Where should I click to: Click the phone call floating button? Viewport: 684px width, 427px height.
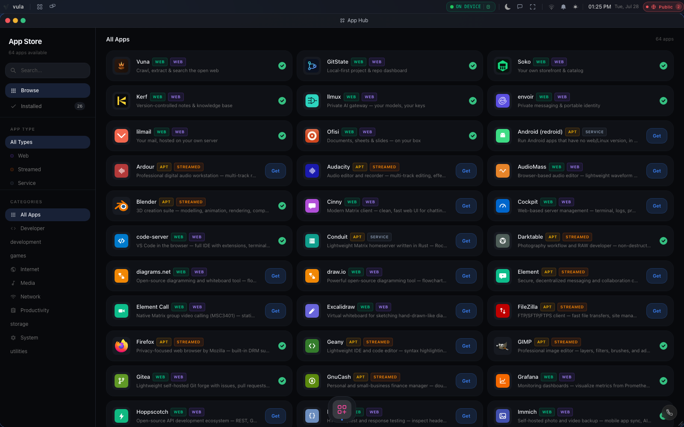669,412
